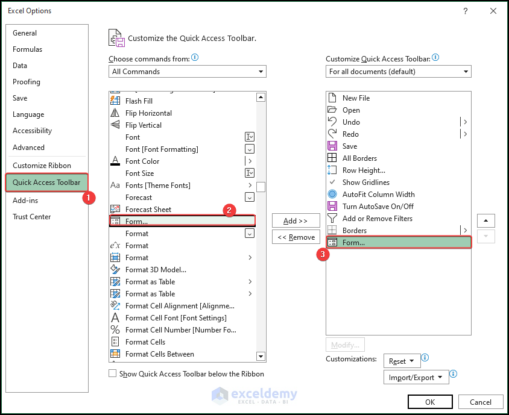Expand the Font Color submenu arrow

tap(250, 161)
